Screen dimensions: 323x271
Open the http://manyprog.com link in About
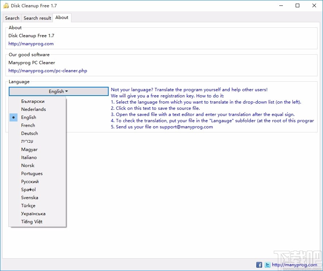(31, 44)
